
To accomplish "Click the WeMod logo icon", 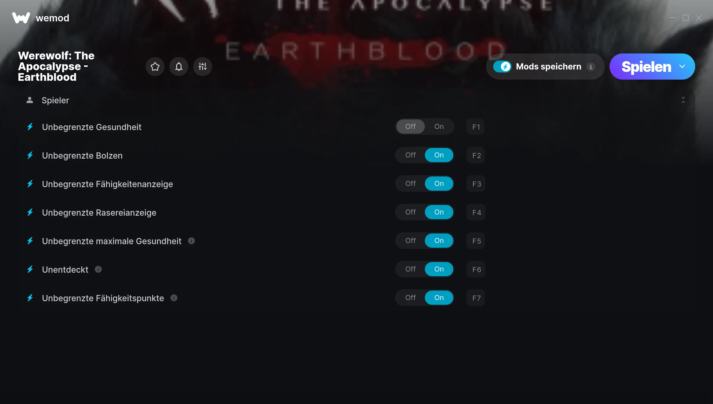I will pyautogui.click(x=21, y=18).
